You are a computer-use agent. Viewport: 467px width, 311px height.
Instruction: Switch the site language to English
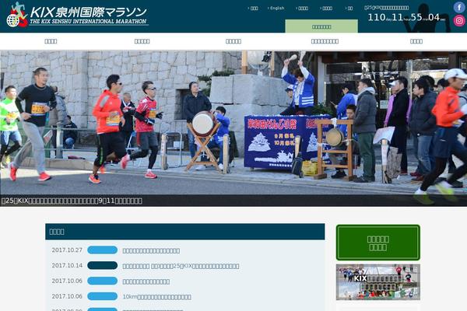276,9
